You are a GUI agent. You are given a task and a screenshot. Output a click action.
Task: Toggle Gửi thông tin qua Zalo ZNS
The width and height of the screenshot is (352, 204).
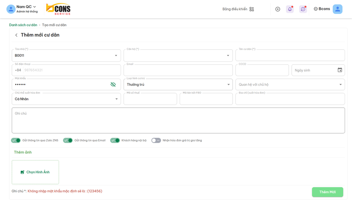16,140
